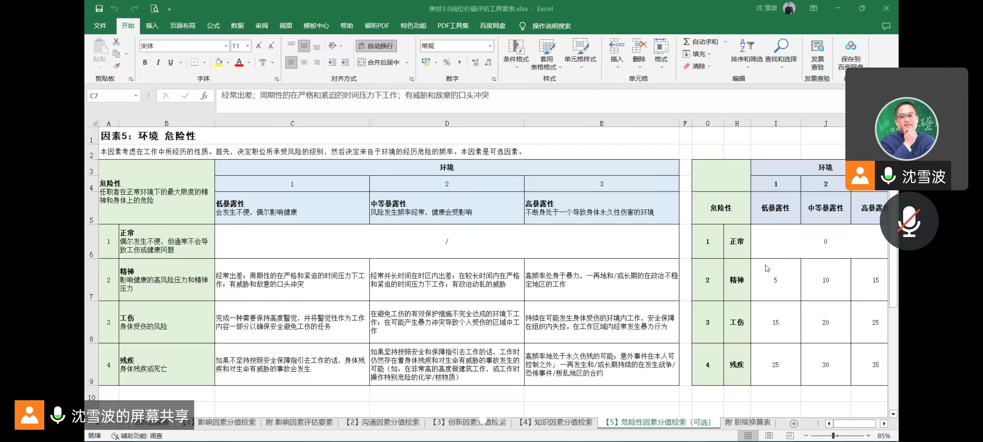Apply the red font color A

coord(239,62)
